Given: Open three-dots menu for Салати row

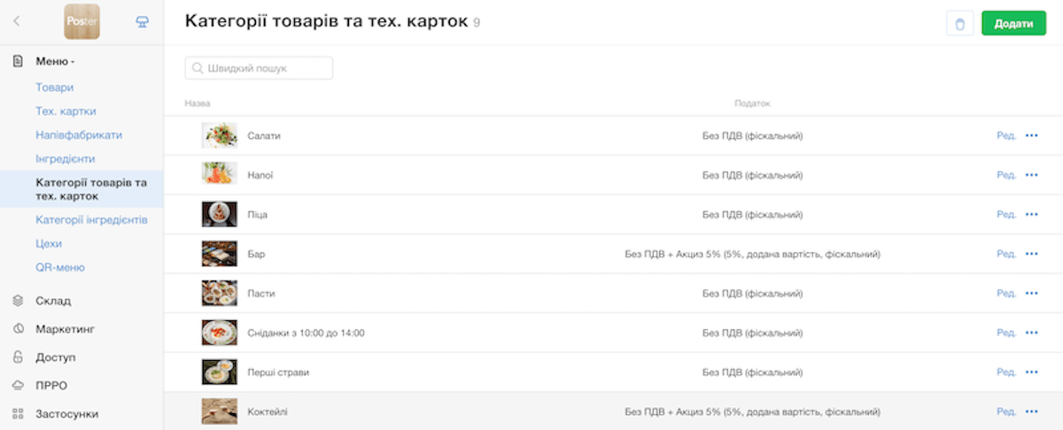Looking at the screenshot, I should 1031,135.
